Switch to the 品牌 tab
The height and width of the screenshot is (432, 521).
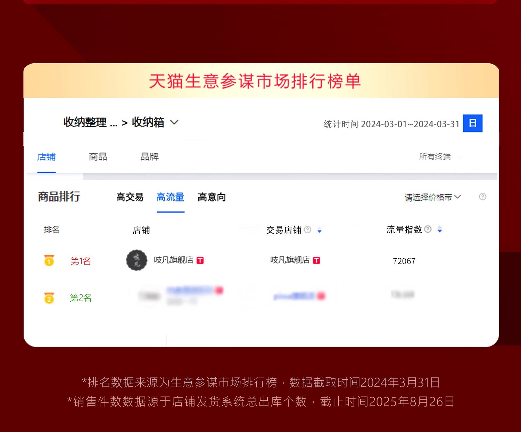pos(150,157)
